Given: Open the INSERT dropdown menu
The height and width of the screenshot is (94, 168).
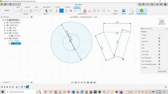Looking at the screenshot, I should pos(124,14).
